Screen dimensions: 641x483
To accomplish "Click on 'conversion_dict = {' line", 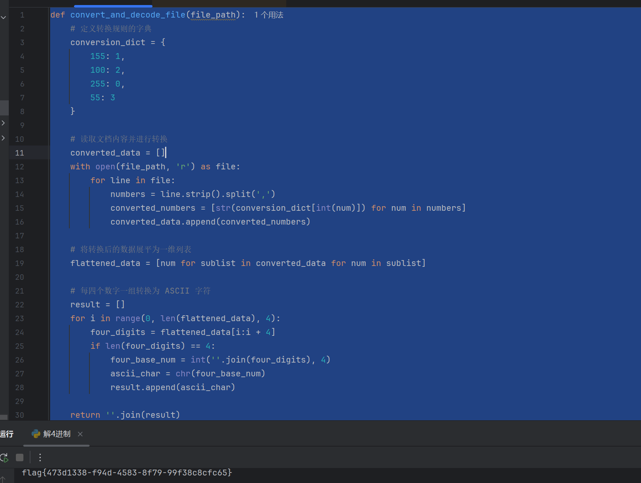I will click(x=118, y=42).
